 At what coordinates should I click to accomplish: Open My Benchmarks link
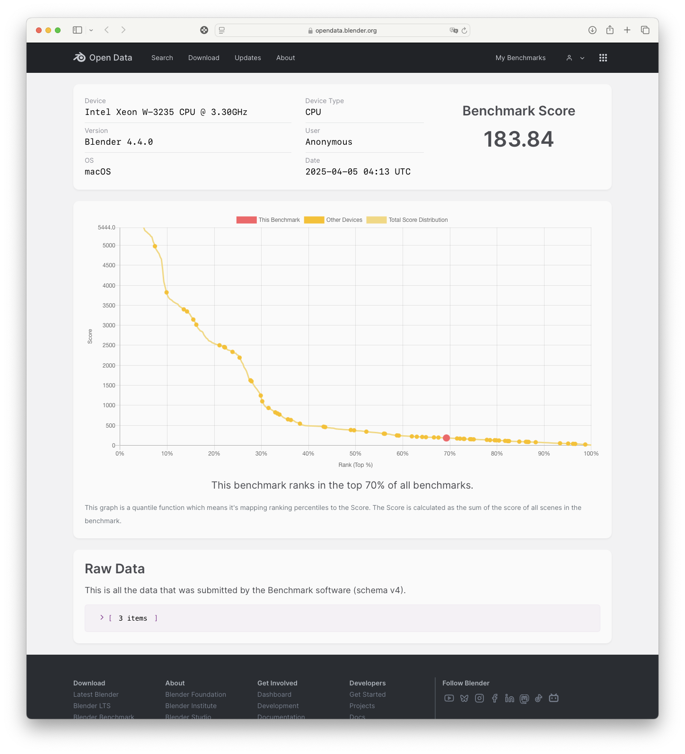520,58
